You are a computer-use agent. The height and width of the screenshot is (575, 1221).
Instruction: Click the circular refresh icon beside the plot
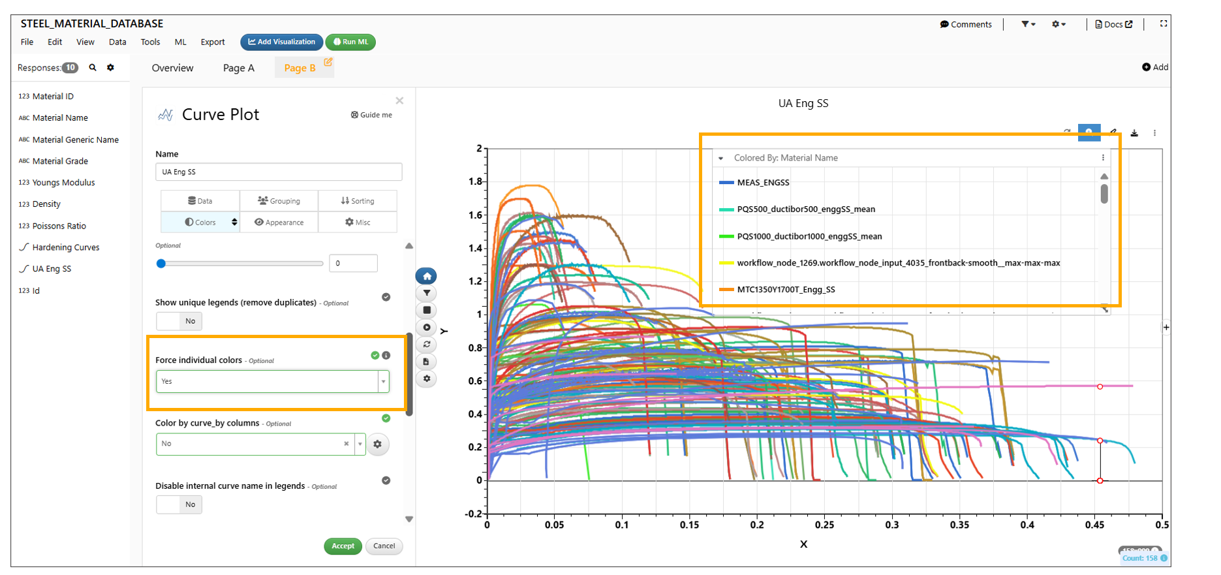point(426,344)
